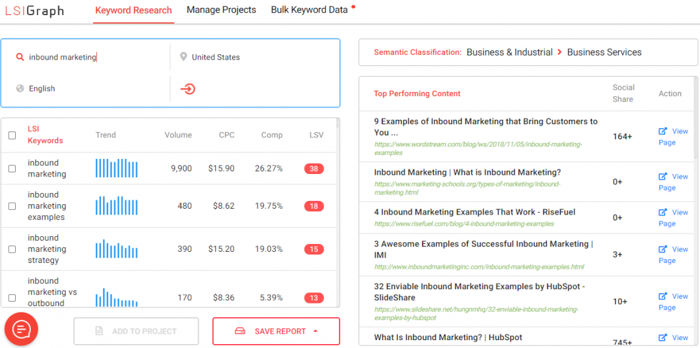700x348 pixels.
Task: Click the Business & Industrial classification text
Action: pyautogui.click(x=509, y=52)
